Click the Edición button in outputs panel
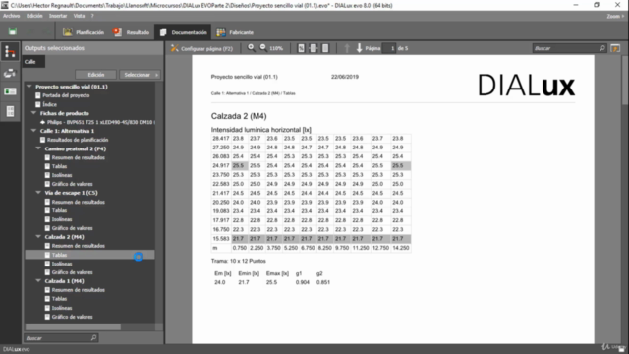Image resolution: width=629 pixels, height=354 pixels. click(x=96, y=75)
